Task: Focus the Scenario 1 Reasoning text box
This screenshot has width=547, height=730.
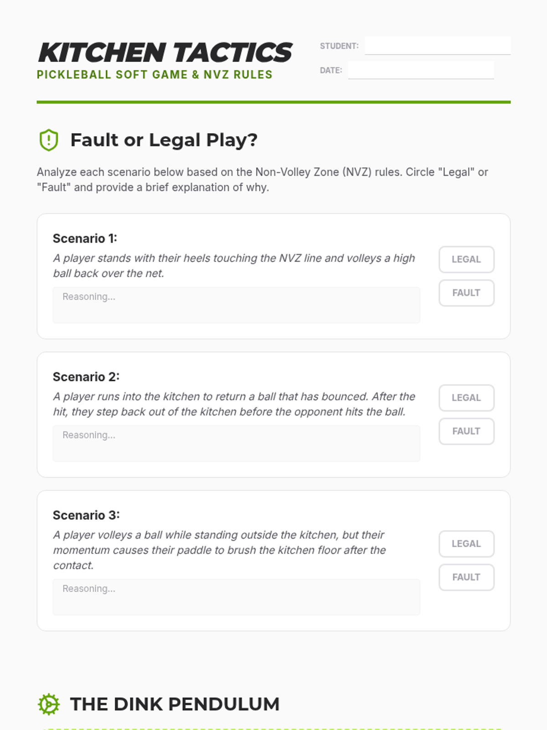Action: coord(236,305)
